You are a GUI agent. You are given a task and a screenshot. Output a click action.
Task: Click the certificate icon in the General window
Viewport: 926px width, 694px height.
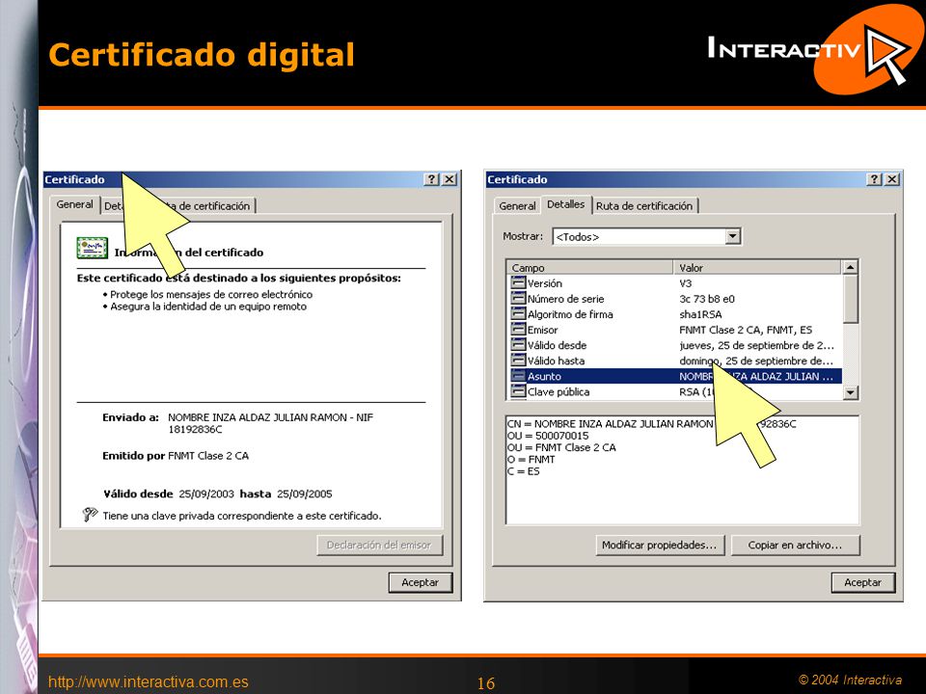[93, 248]
